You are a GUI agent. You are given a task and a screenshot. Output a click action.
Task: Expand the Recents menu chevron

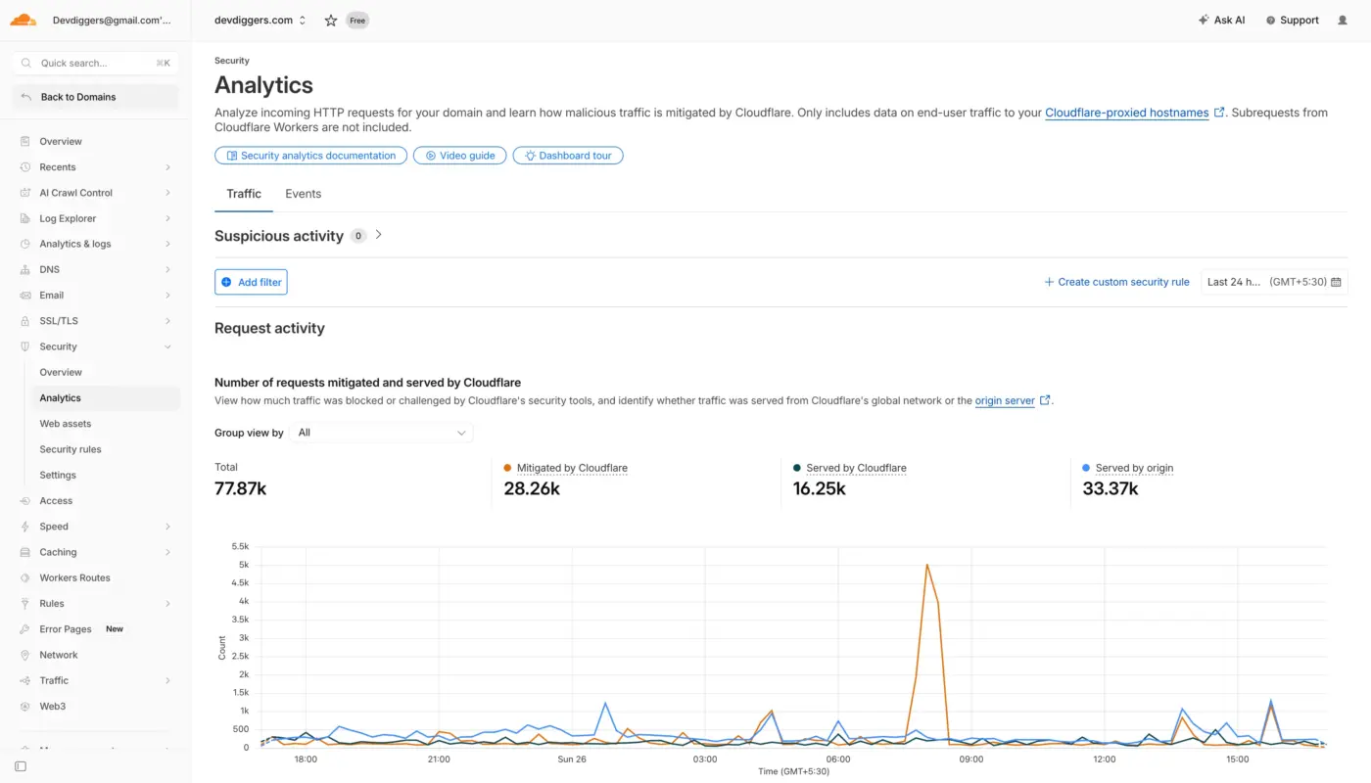pyautogui.click(x=167, y=167)
